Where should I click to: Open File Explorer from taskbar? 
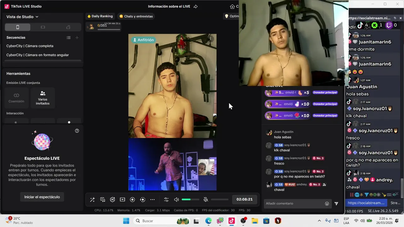click(x=255, y=221)
